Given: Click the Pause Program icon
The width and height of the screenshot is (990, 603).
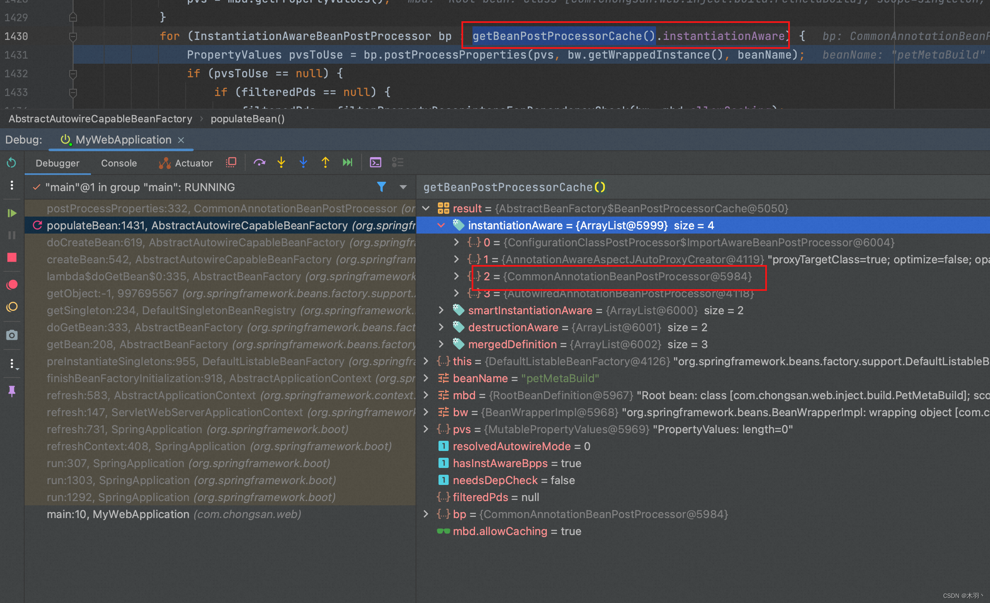Looking at the screenshot, I should [12, 235].
